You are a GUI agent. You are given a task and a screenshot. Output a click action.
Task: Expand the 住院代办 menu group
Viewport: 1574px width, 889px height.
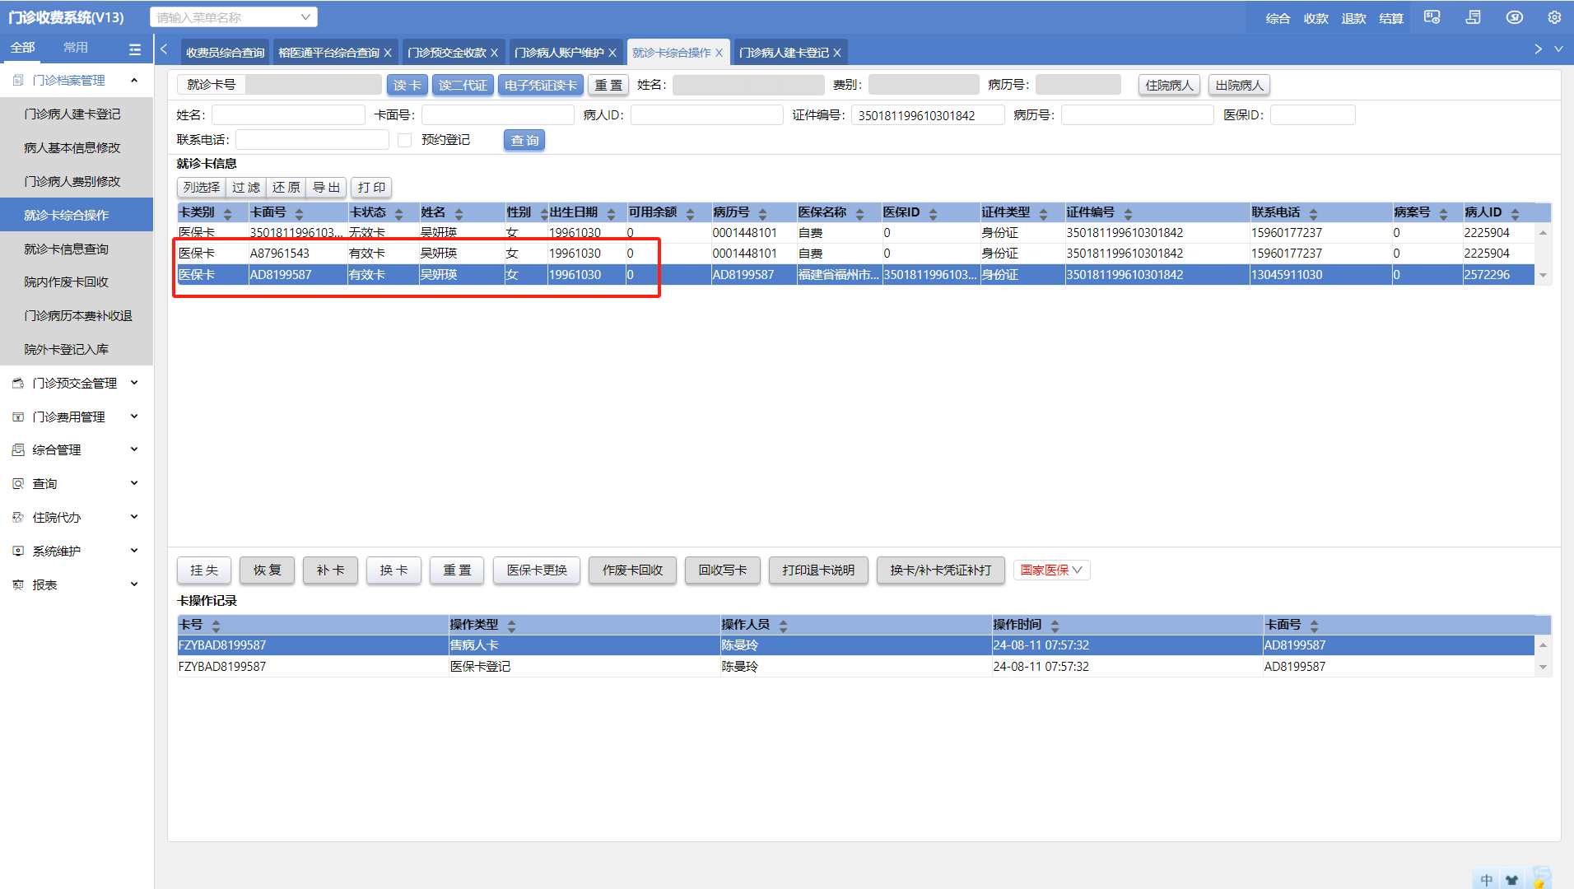point(134,517)
